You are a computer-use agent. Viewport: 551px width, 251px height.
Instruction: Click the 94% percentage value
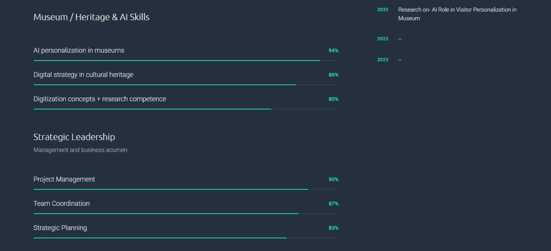tap(333, 51)
